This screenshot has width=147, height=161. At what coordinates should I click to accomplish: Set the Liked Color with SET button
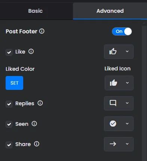tap(15, 83)
